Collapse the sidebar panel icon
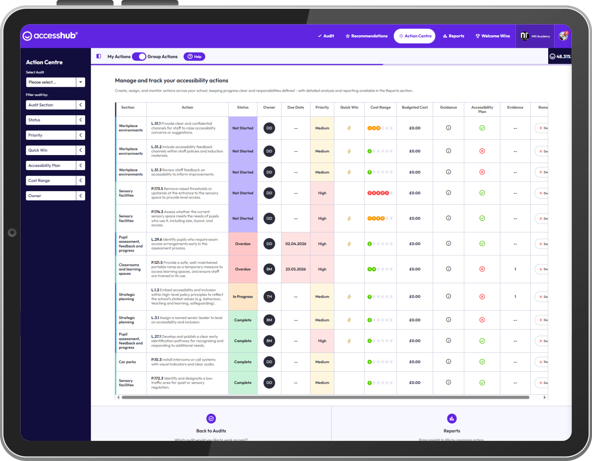 [99, 56]
